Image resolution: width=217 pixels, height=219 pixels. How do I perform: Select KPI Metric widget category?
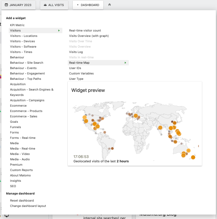coord(17,25)
